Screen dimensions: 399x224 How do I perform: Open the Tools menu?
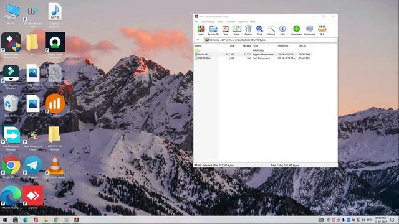[x=220, y=22]
